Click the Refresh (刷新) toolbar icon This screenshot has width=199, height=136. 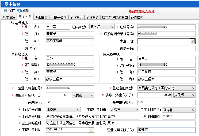(20, 11)
